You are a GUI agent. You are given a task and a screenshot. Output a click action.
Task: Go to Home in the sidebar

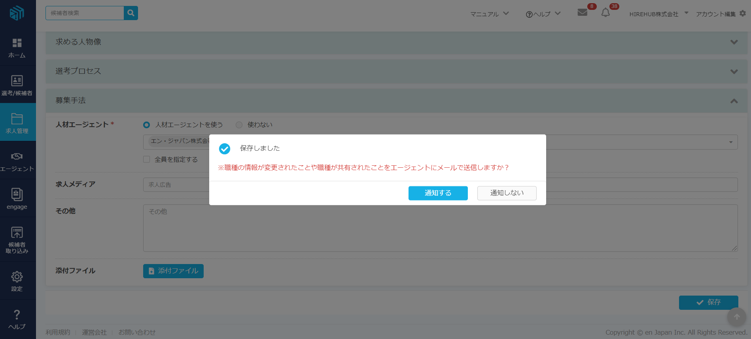17,48
